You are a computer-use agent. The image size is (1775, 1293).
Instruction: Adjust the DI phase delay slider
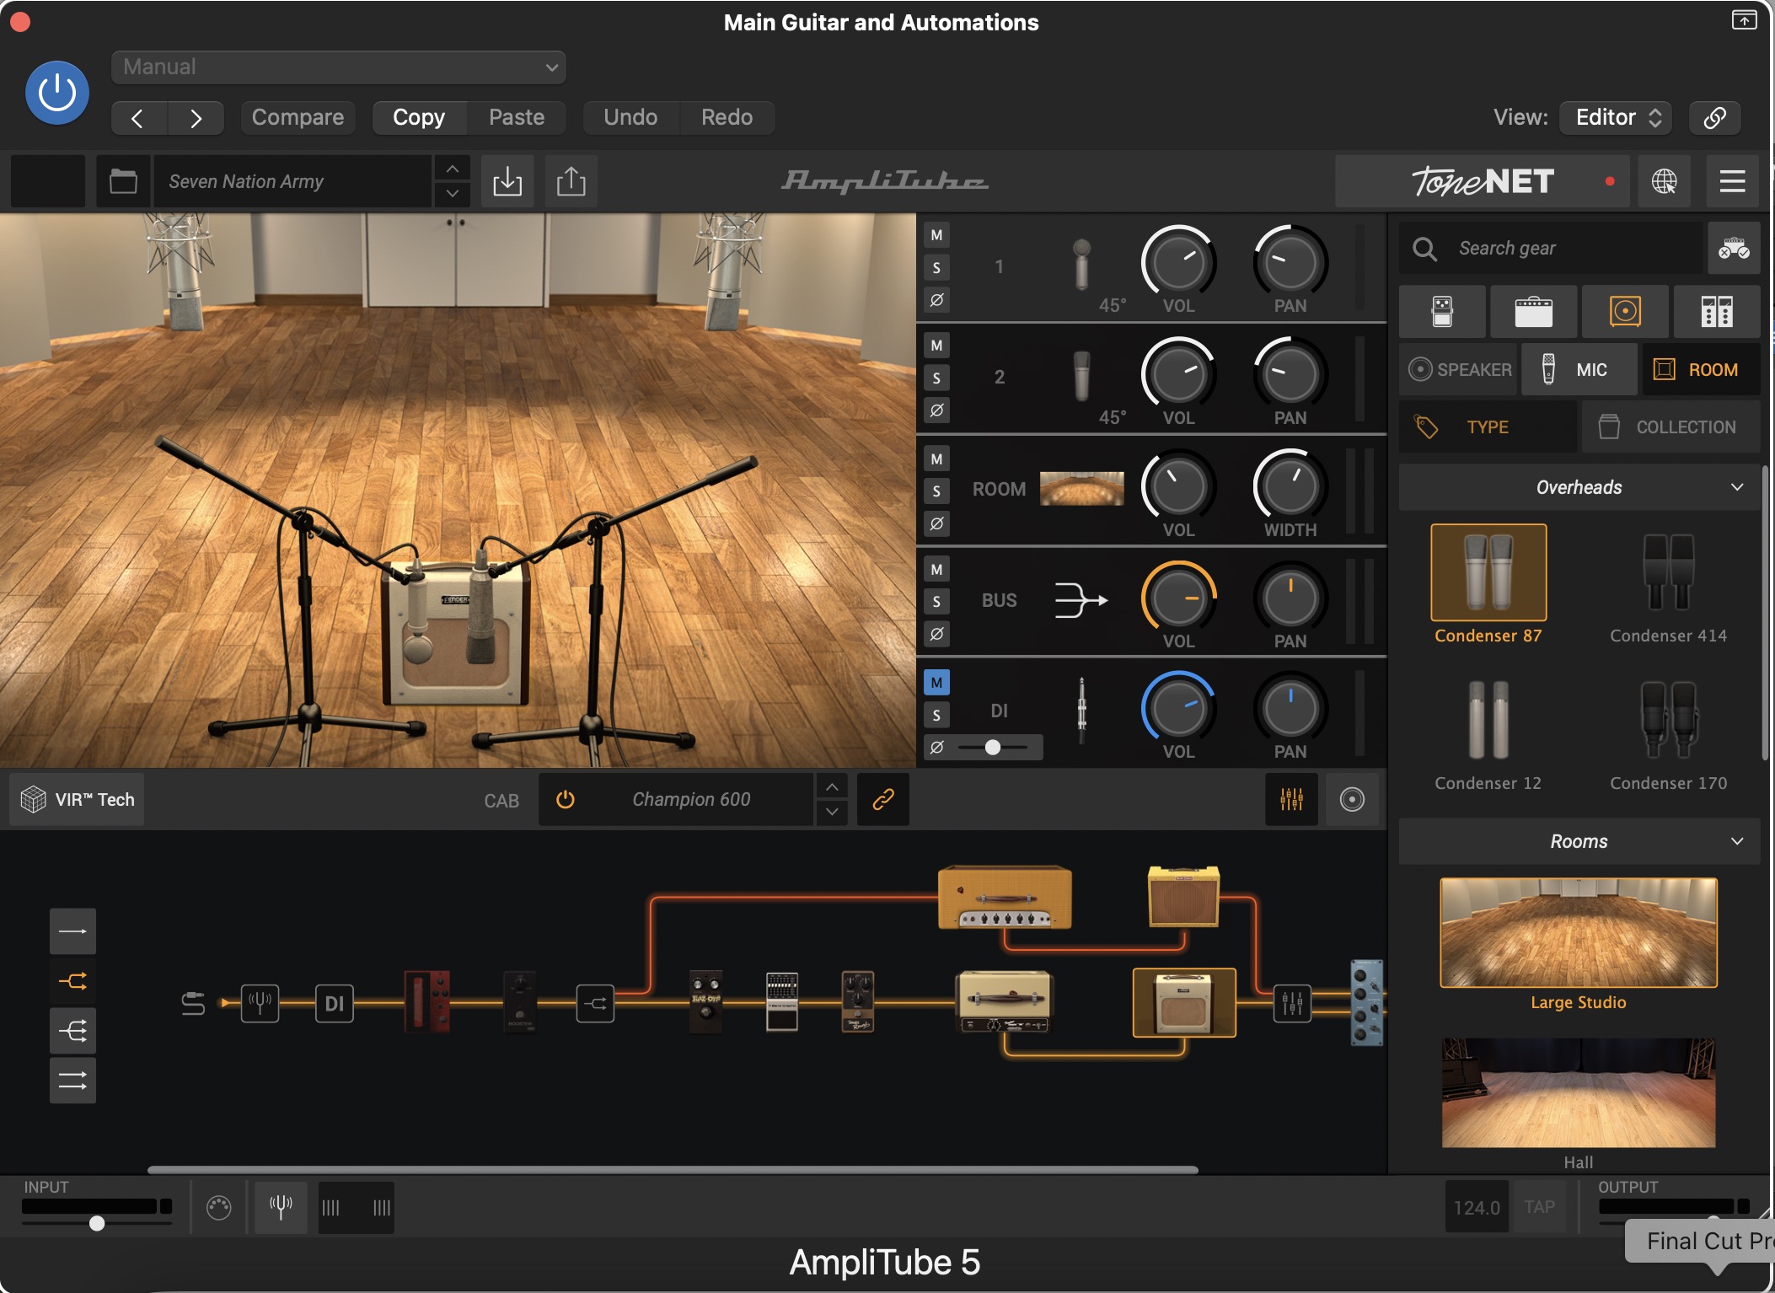[x=993, y=748]
